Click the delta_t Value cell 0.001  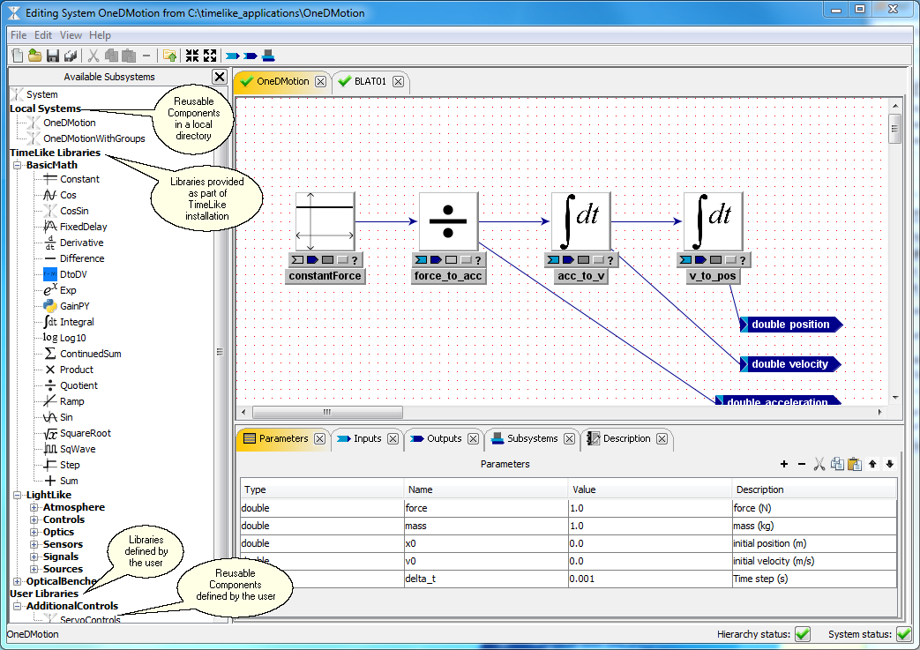pos(650,579)
